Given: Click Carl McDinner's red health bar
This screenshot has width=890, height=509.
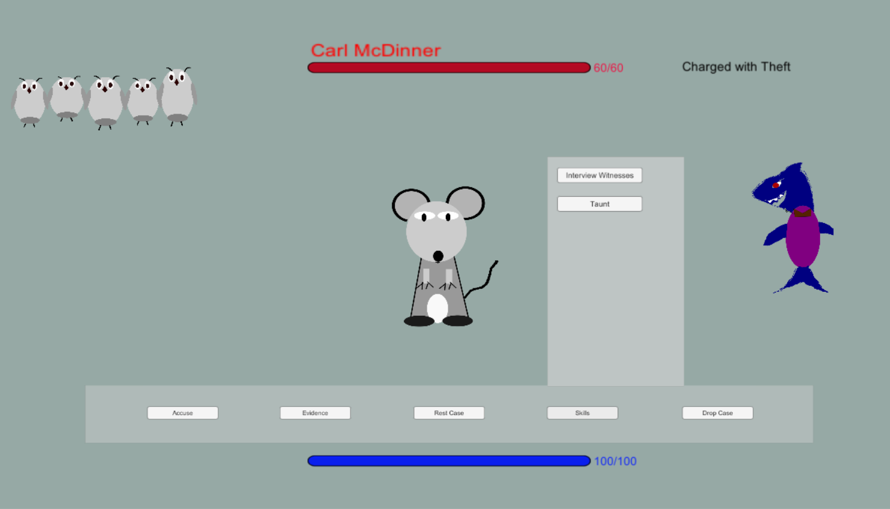Looking at the screenshot, I should click(449, 68).
